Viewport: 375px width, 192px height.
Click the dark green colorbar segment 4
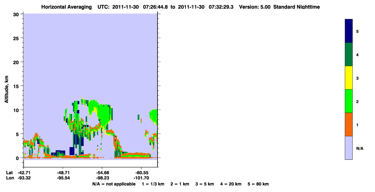point(349,54)
